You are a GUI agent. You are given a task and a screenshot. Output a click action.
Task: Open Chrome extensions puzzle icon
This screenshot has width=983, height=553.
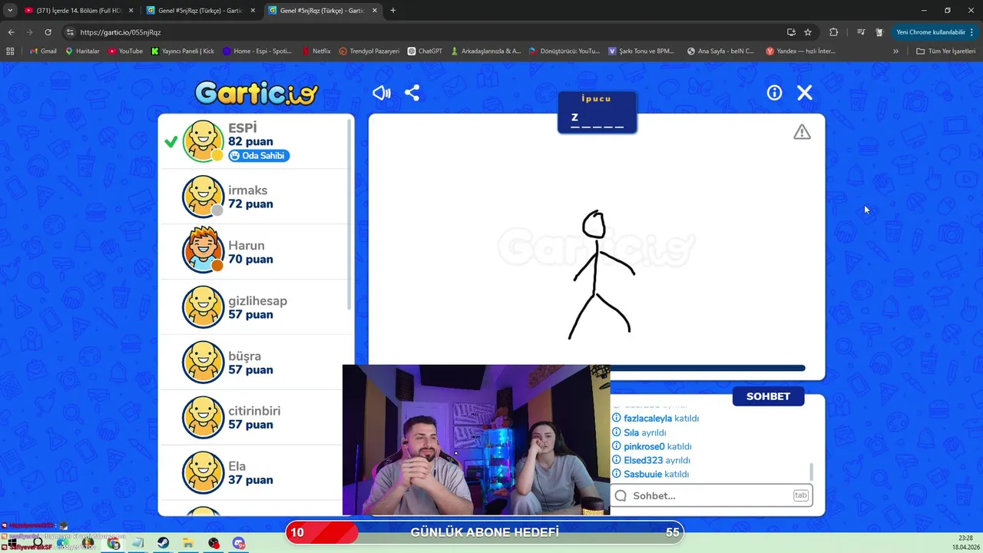point(833,32)
